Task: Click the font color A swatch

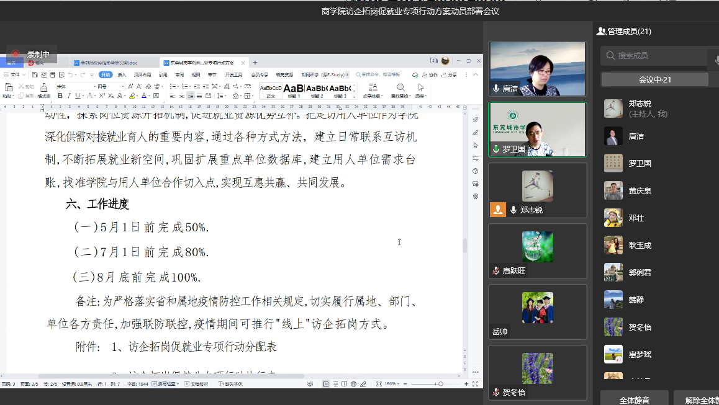Action: [x=144, y=96]
